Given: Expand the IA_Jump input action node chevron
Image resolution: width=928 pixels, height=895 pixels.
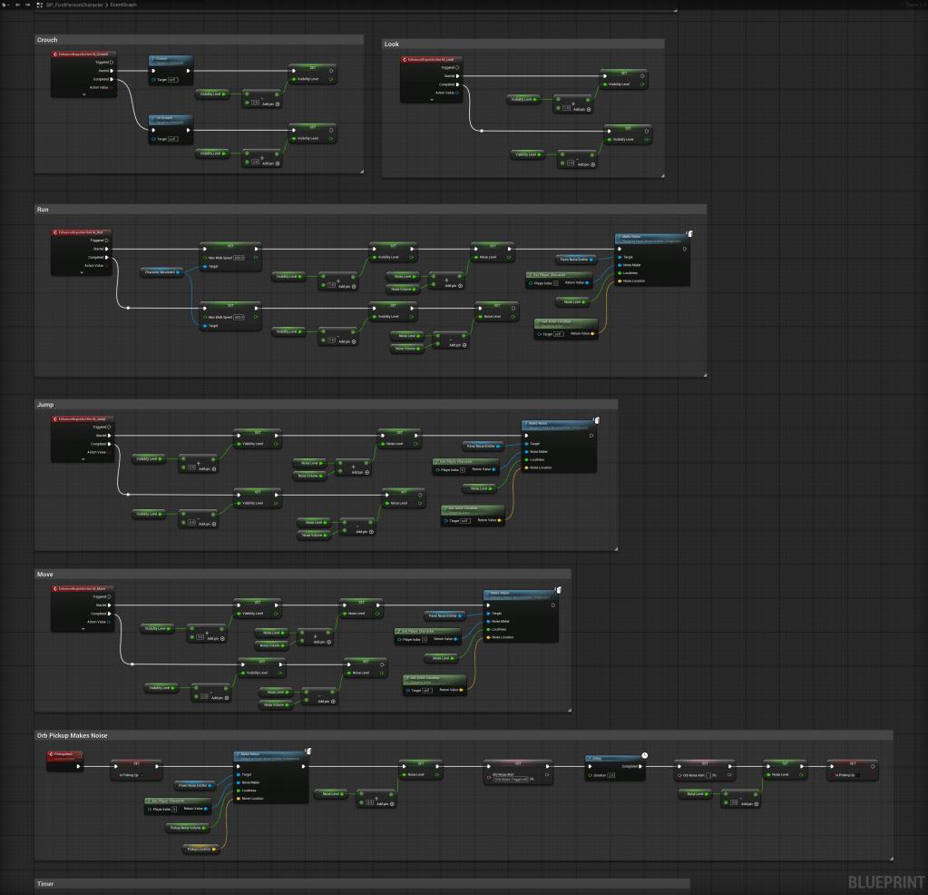Looking at the screenshot, I should click(x=82, y=459).
